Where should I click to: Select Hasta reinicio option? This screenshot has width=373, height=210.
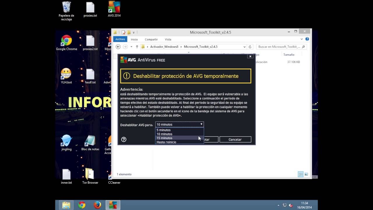pos(180,142)
